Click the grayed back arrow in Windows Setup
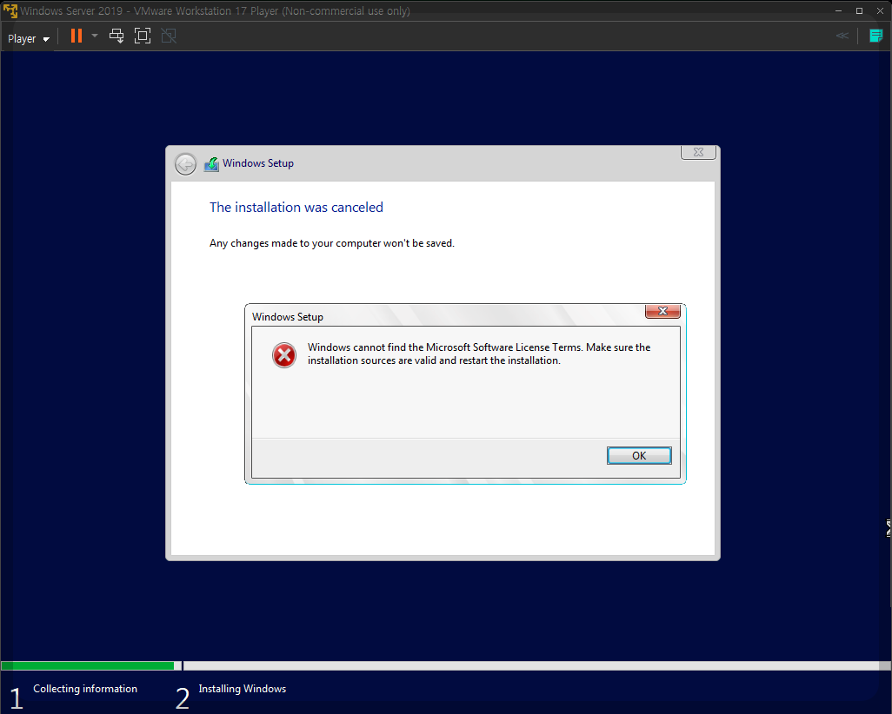Screen dimensions: 892x714 click(185, 163)
